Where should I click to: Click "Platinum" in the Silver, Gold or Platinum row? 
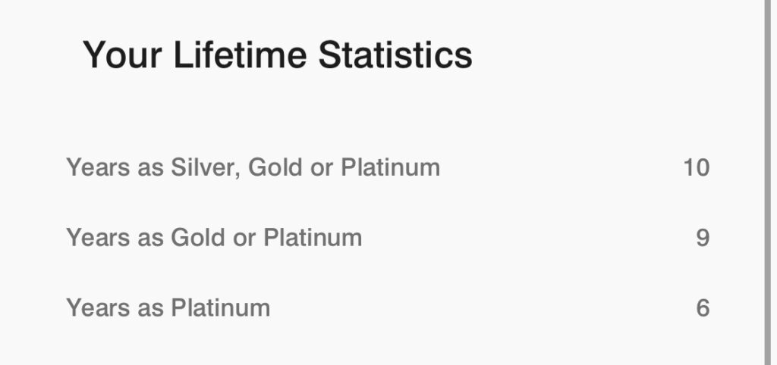click(x=390, y=167)
